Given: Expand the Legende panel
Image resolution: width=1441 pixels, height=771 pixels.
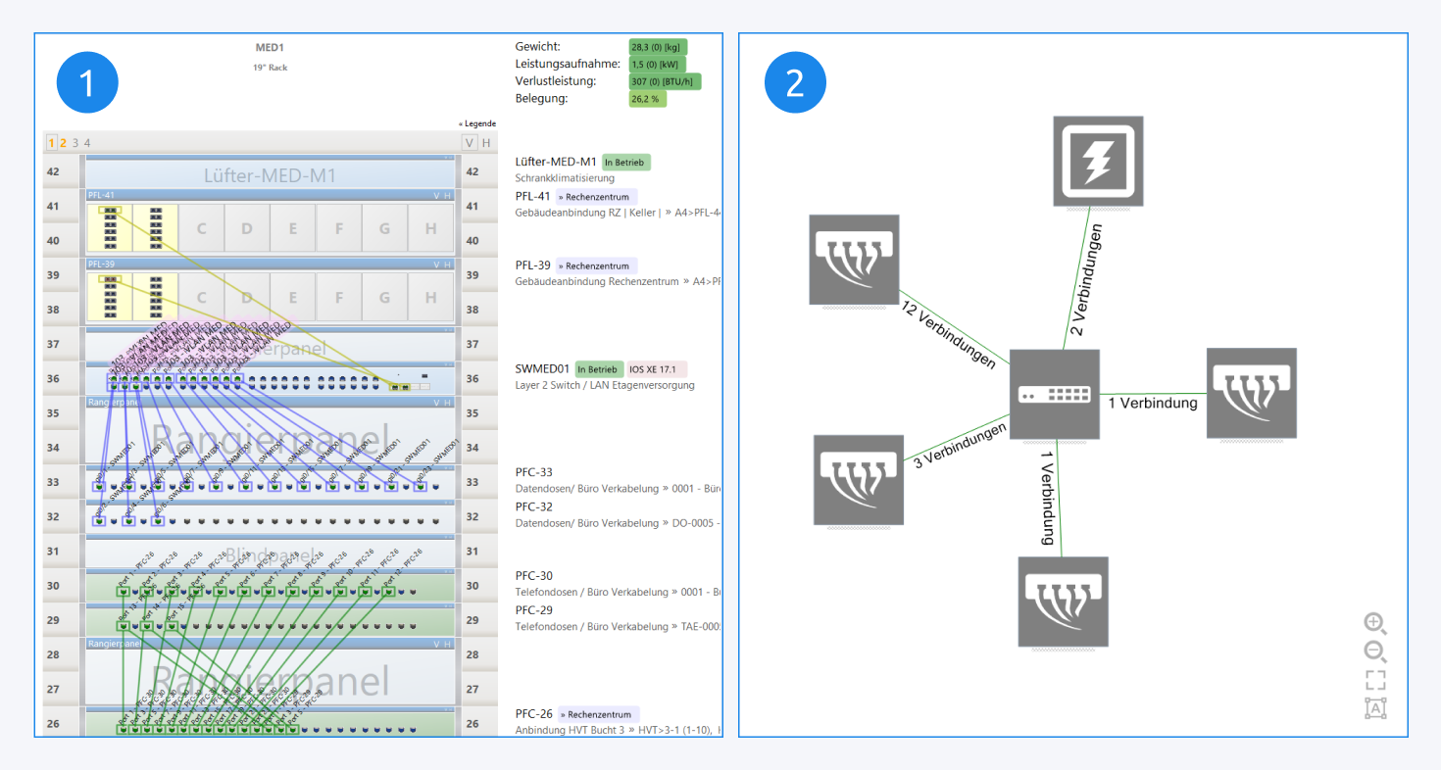Looking at the screenshot, I should coord(477,123).
